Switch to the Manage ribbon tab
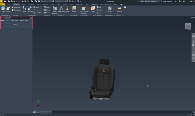 tap(65, 4)
